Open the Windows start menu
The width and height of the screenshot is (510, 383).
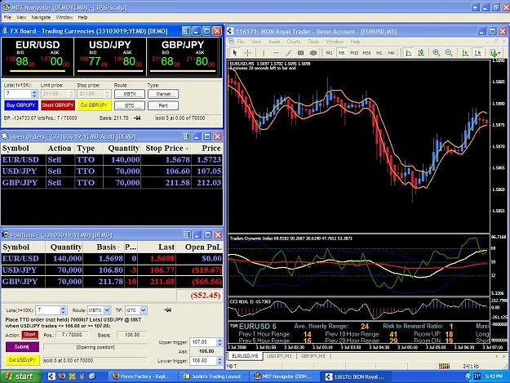20,376
